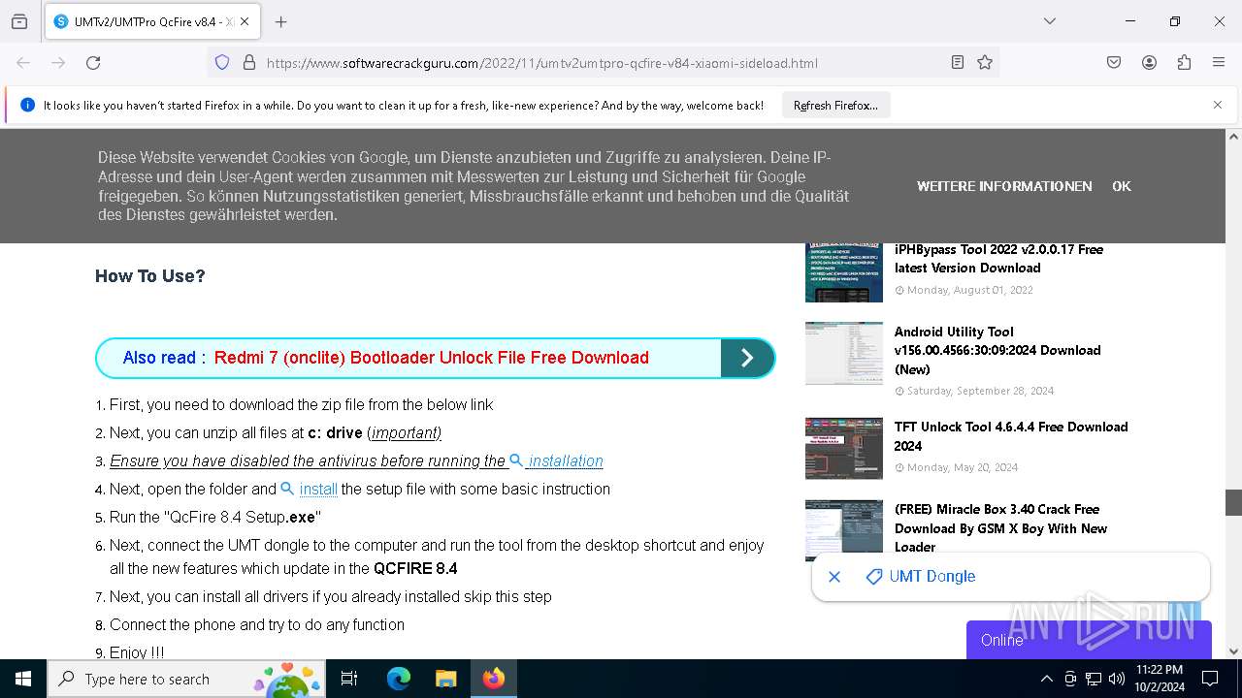This screenshot has height=698, width=1242.
Task: Reload the current page
Action: click(93, 62)
